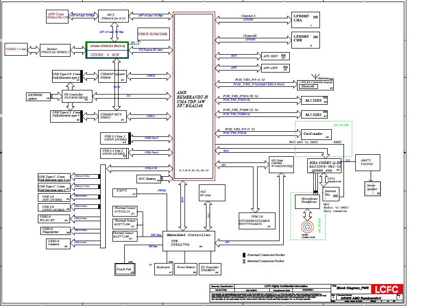Click the antenna symbol above WLAN card
Screen dimensions: 435x307
(314, 77)
